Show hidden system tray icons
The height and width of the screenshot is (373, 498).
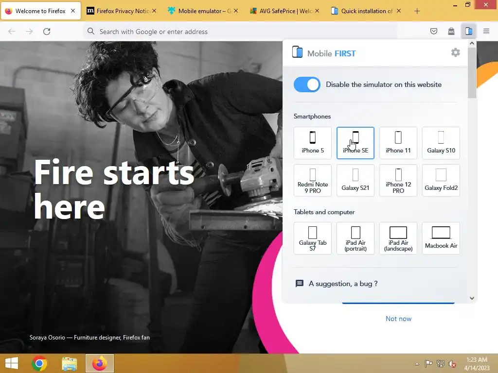pyautogui.click(x=417, y=364)
